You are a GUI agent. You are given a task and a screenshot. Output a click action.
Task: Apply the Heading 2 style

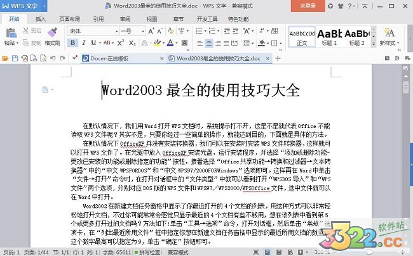357,37
